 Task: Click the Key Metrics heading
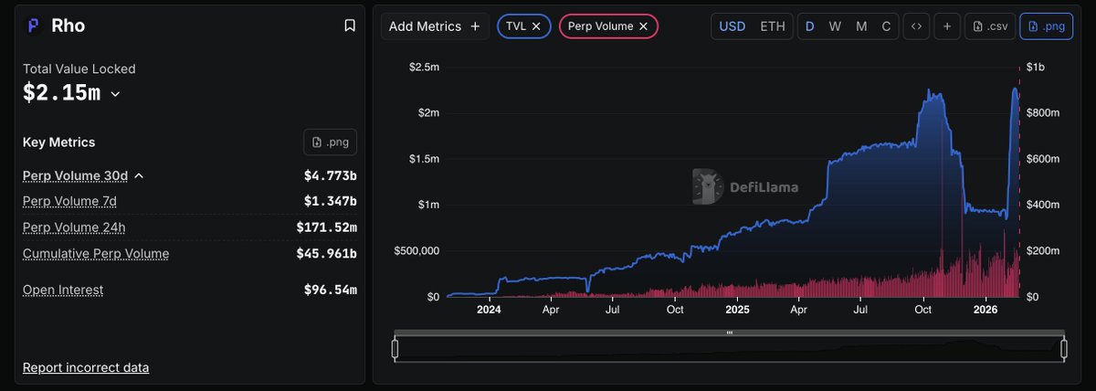click(x=59, y=143)
